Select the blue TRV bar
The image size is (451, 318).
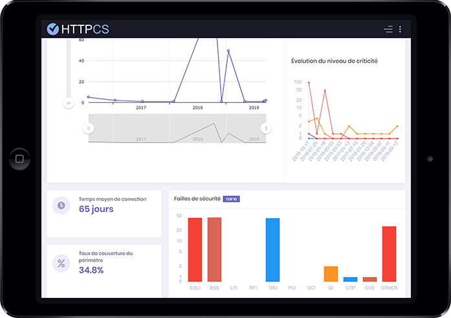[273, 249]
